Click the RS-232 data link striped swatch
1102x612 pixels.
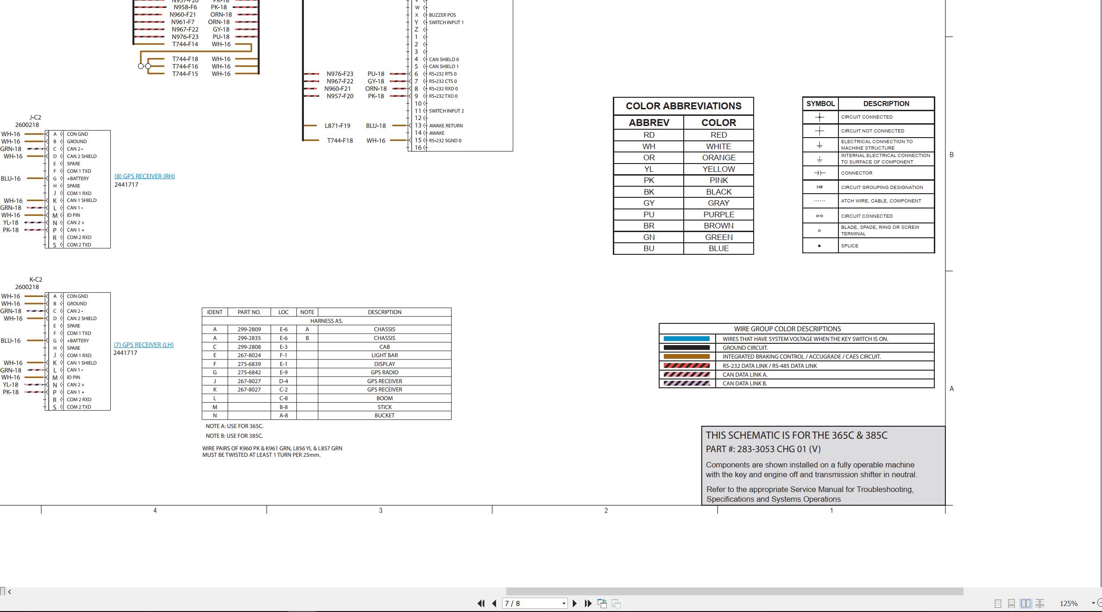(686, 366)
